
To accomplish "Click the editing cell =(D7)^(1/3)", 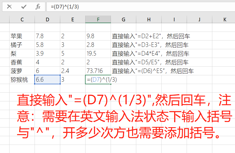I will click(x=98, y=80).
